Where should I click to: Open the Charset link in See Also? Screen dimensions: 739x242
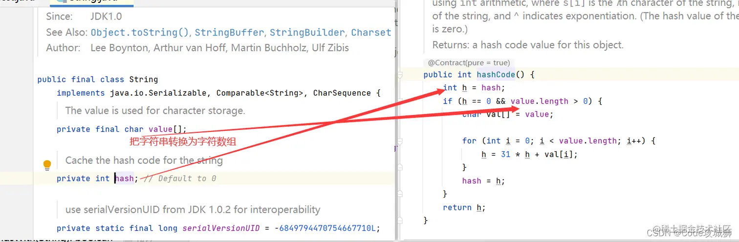(371, 33)
